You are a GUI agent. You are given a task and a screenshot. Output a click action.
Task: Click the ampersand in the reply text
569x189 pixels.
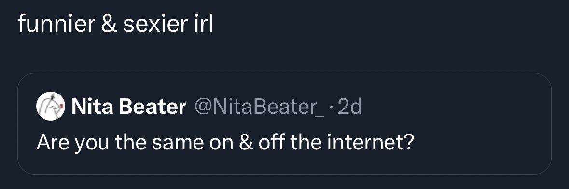(x=109, y=24)
